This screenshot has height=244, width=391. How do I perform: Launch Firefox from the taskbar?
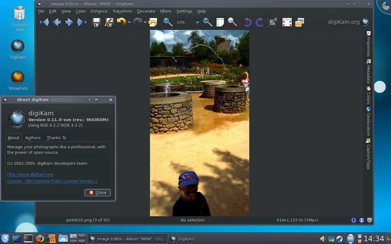40,239
